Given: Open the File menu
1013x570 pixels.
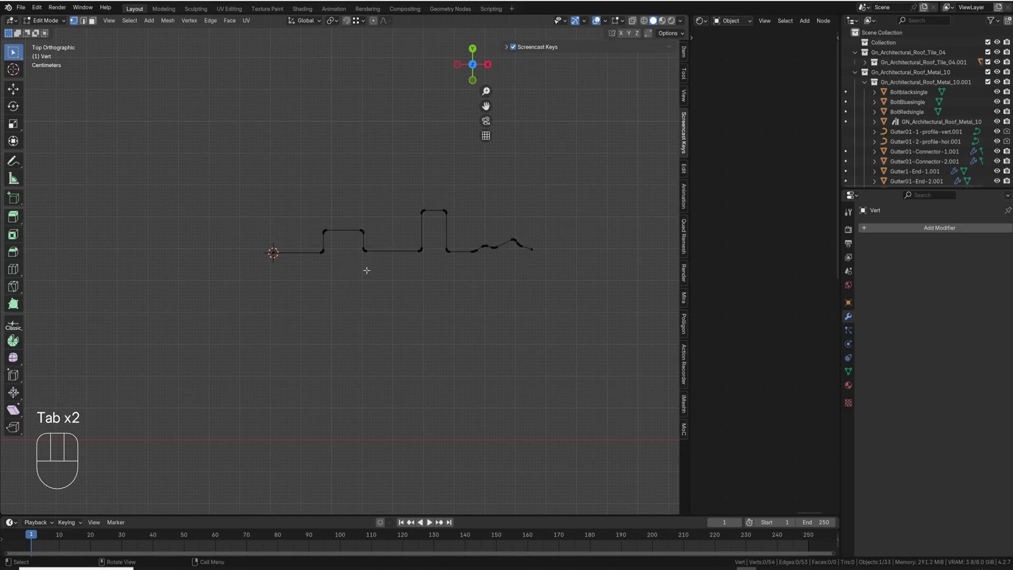Looking at the screenshot, I should pyautogui.click(x=21, y=7).
